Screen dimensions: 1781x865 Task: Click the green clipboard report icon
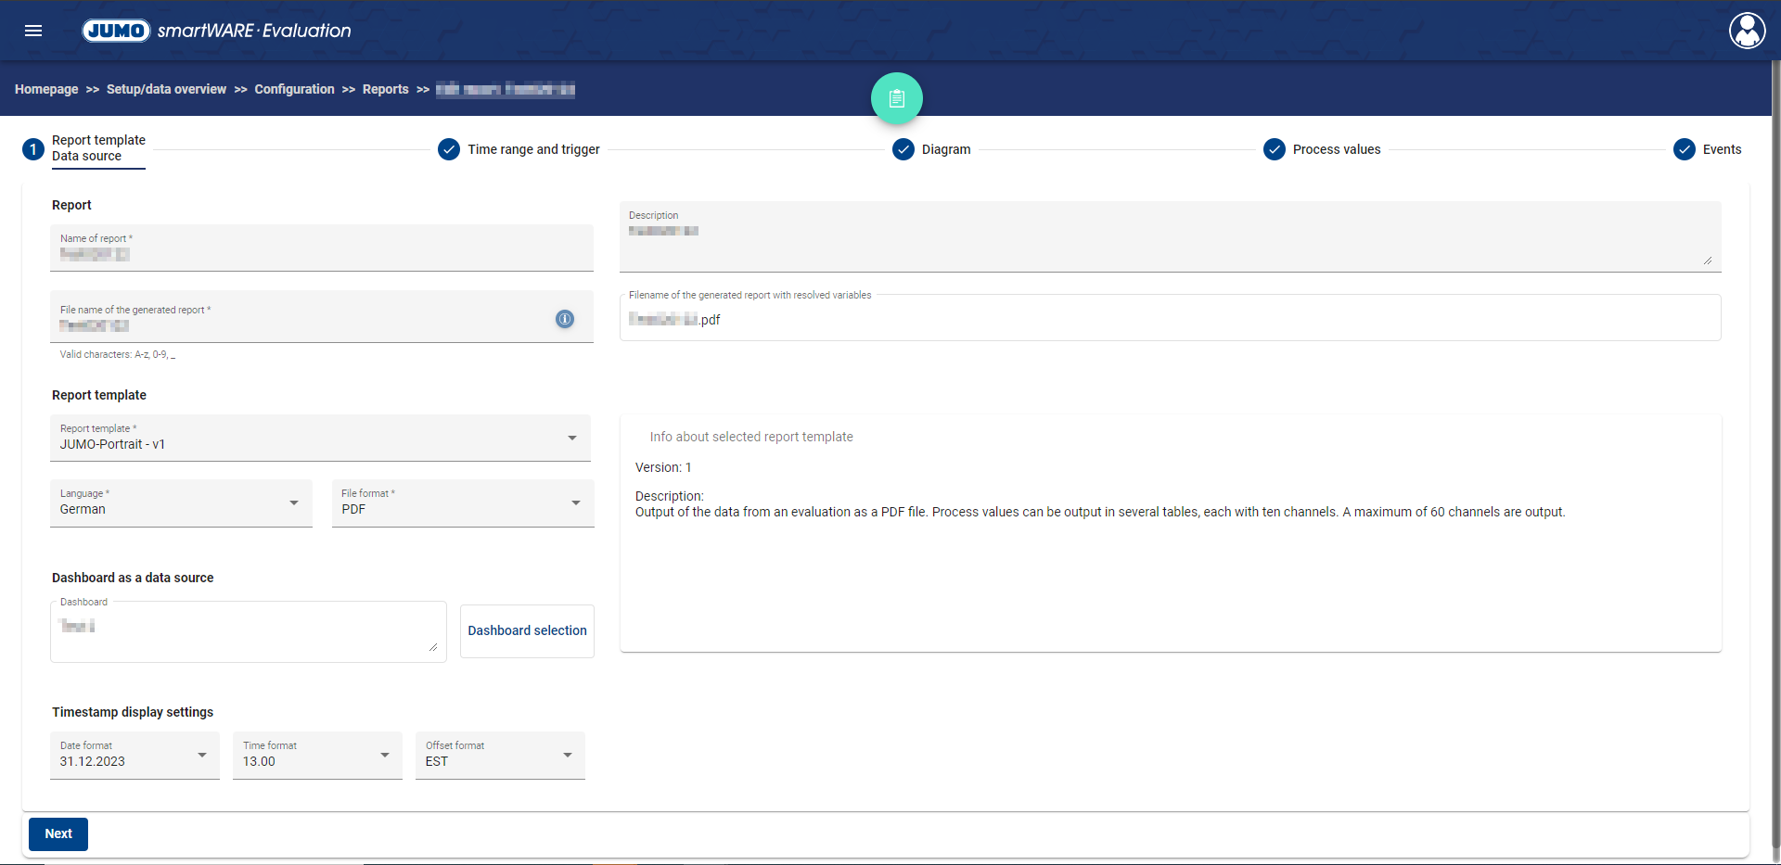pos(896,98)
